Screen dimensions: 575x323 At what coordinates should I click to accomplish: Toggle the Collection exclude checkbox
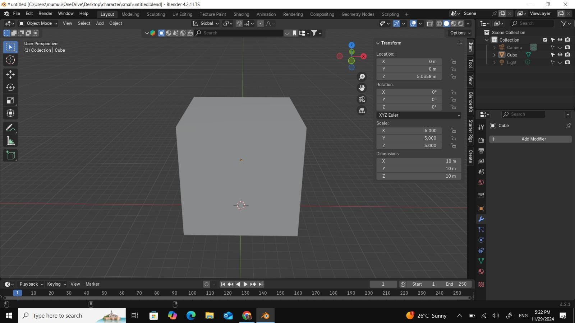tap(545, 39)
